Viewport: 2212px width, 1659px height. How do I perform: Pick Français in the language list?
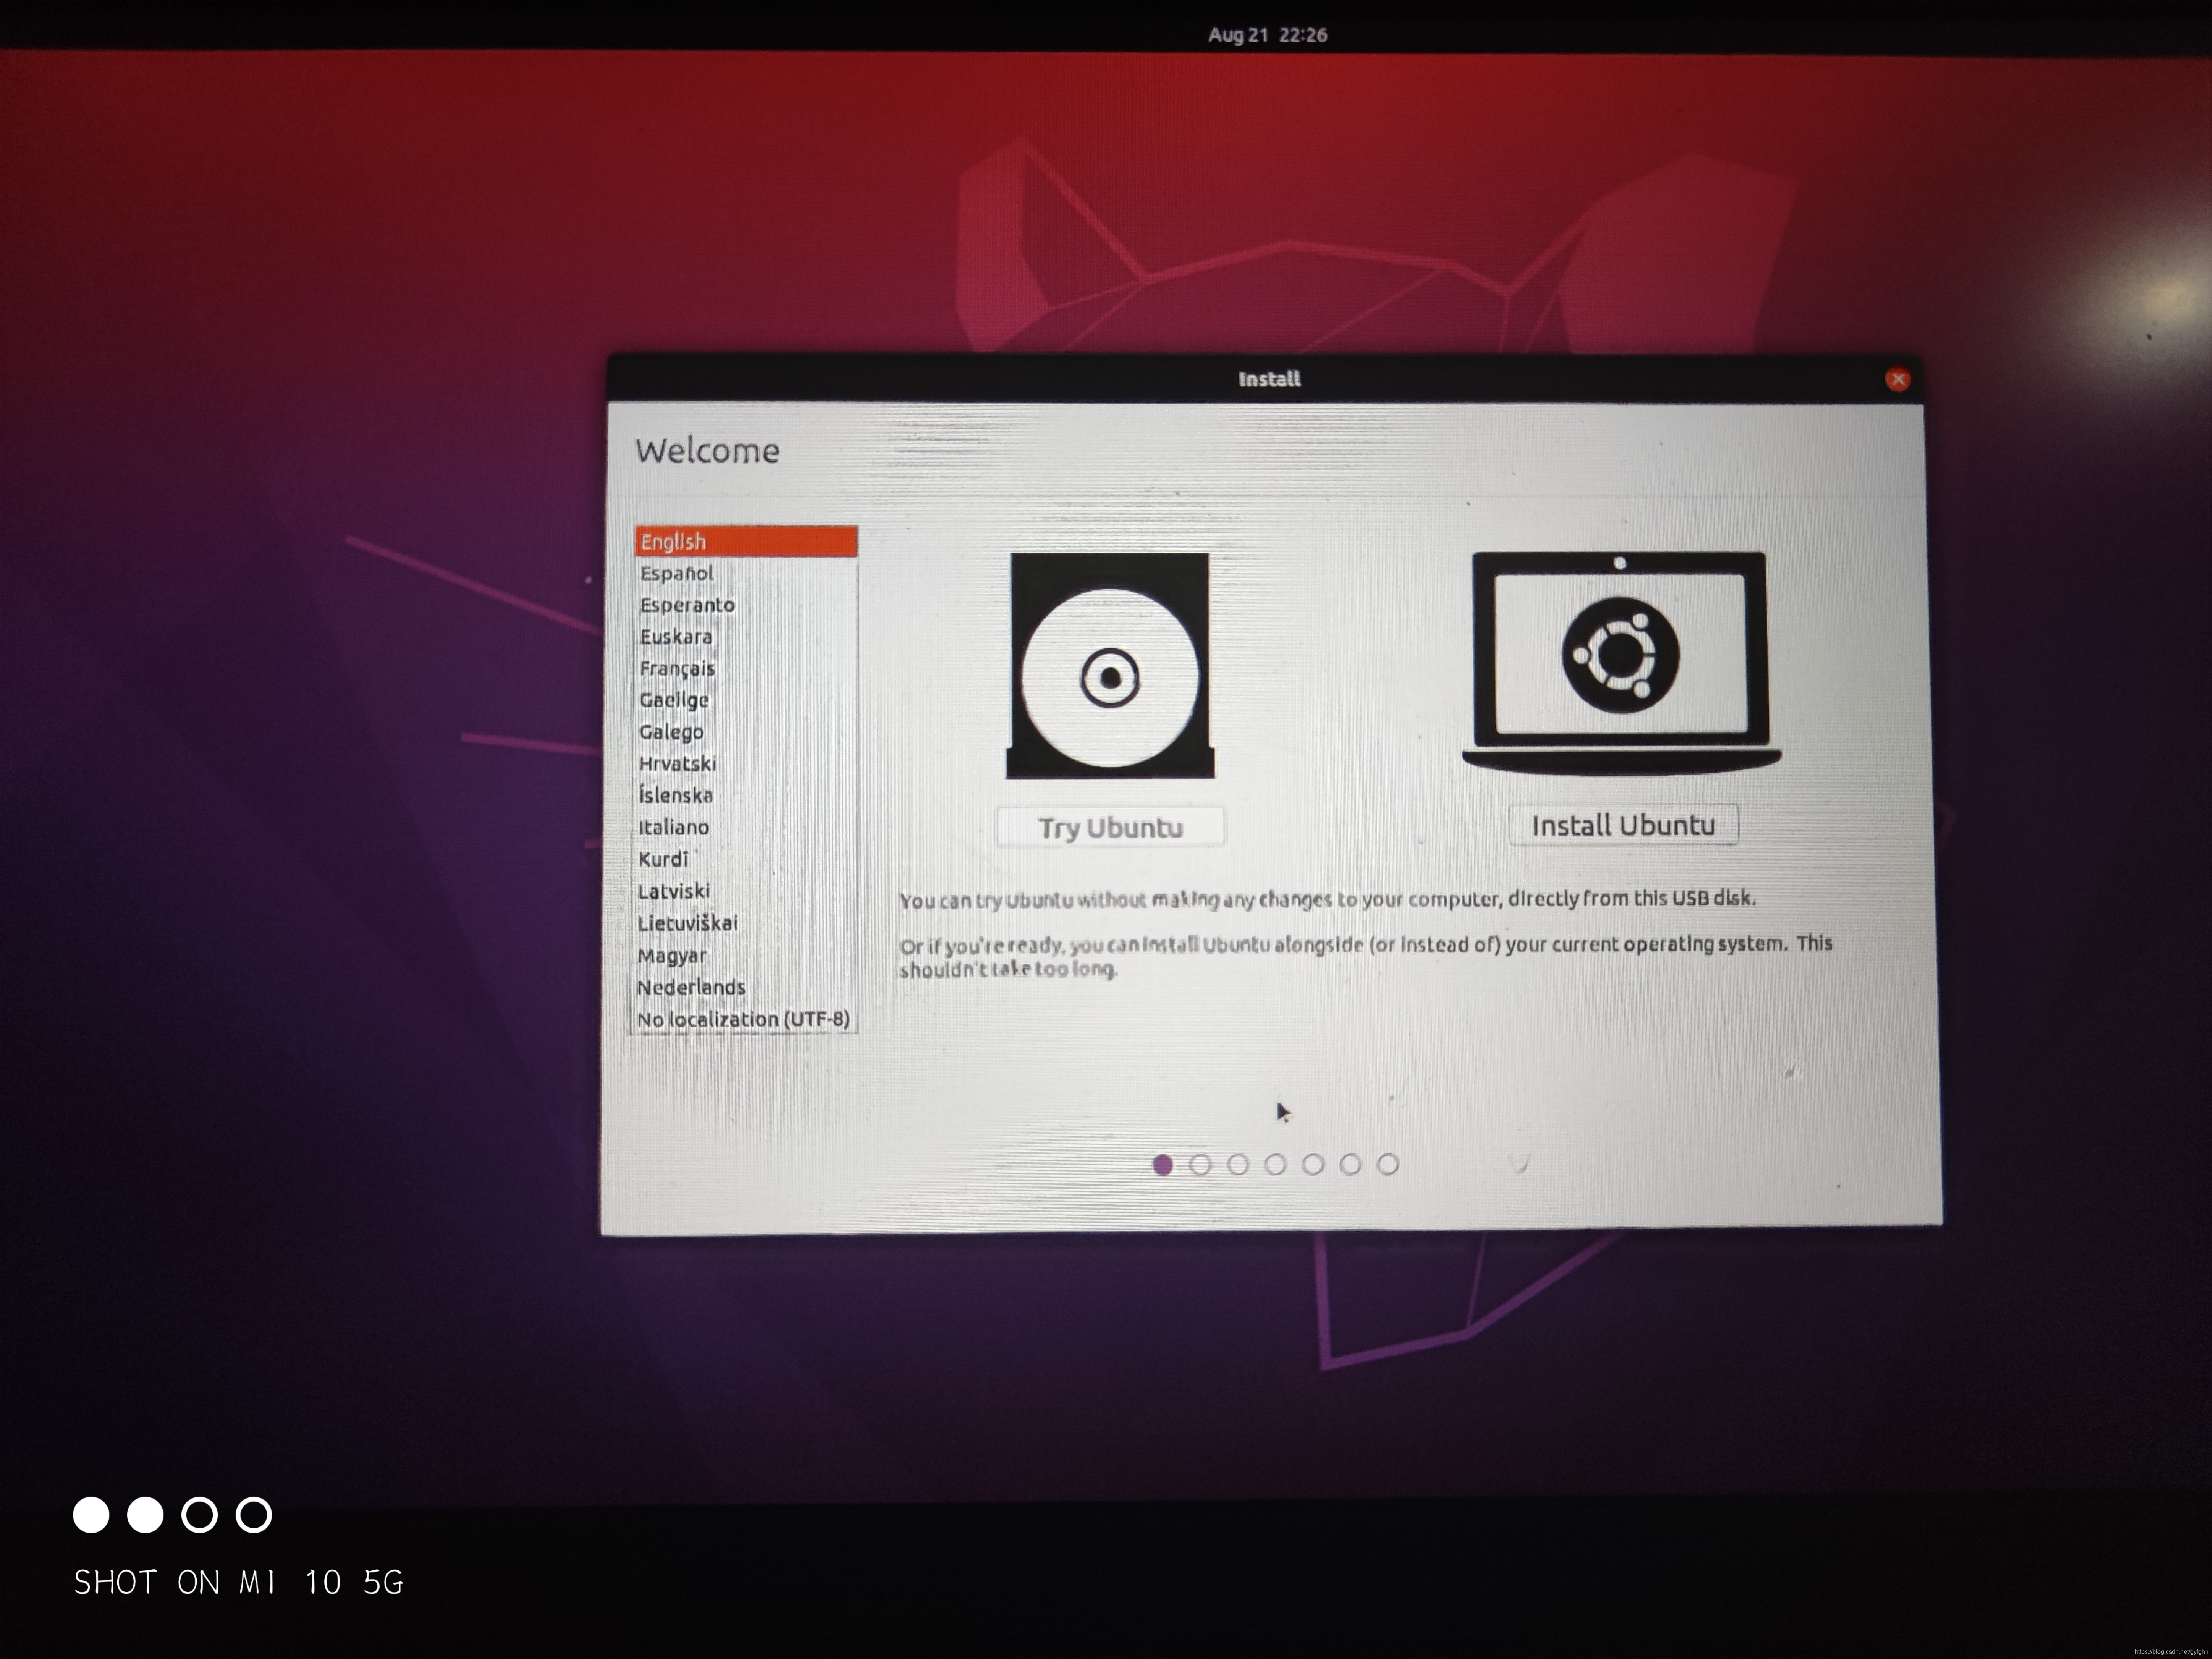click(677, 668)
